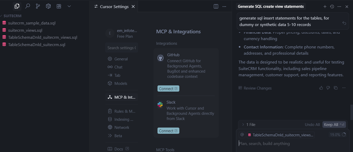Focus the Search settings field
353x152 pixels.
click(x=122, y=48)
